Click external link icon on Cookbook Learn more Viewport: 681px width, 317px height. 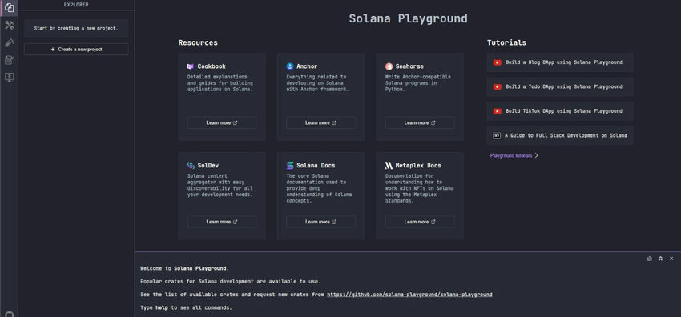[236, 122]
